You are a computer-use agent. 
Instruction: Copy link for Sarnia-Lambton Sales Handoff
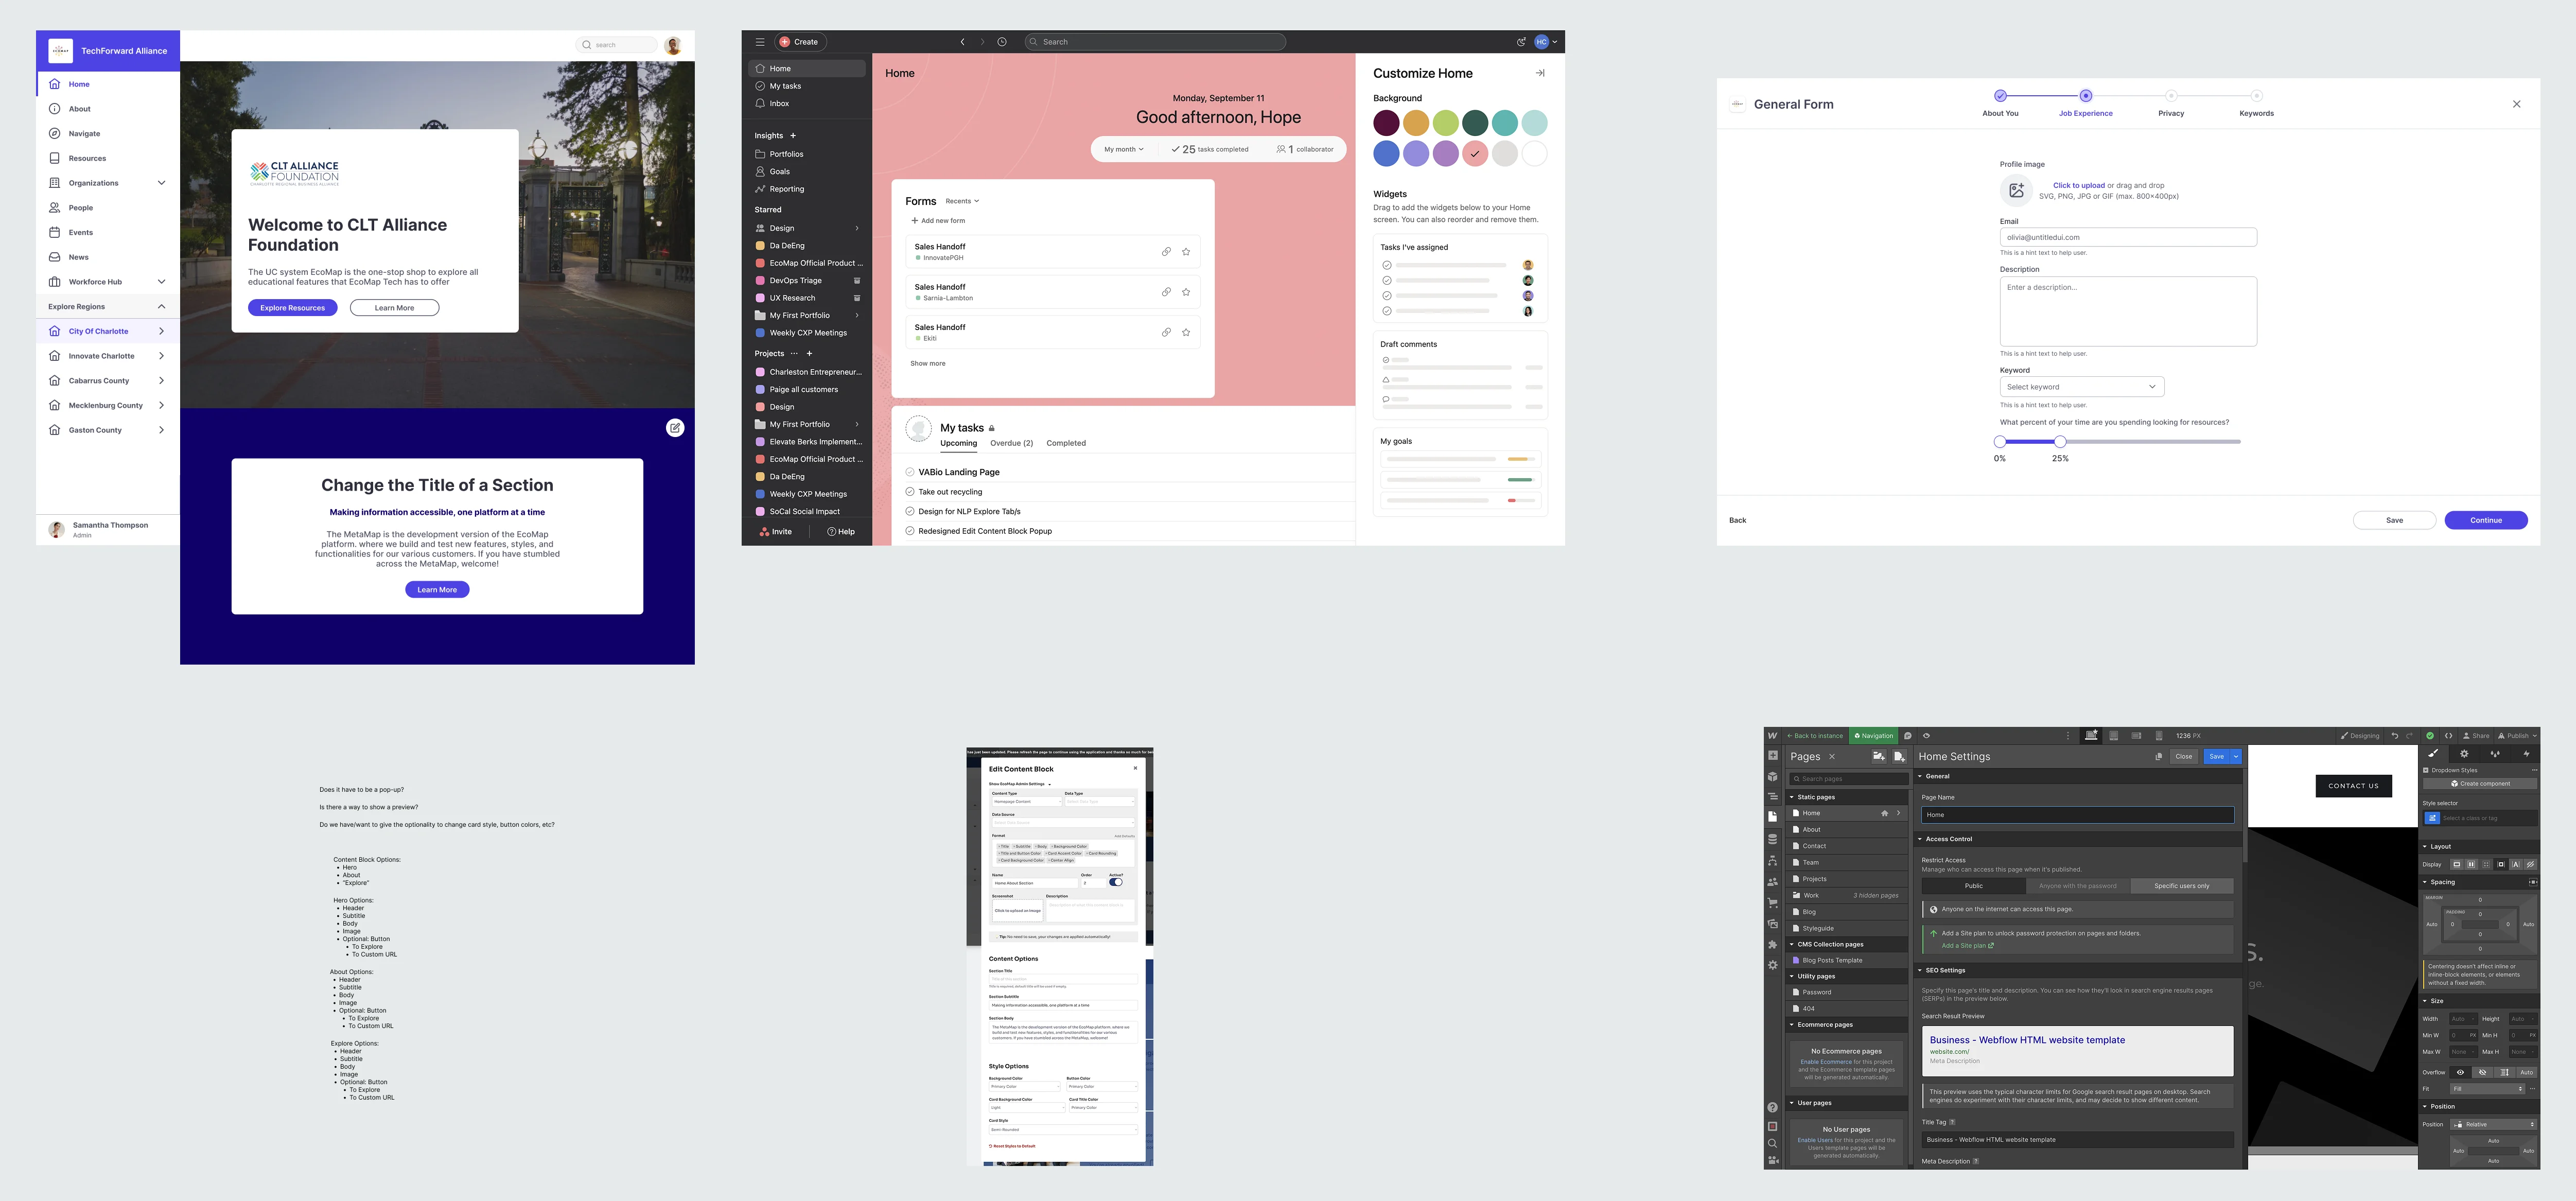pyautogui.click(x=1166, y=292)
